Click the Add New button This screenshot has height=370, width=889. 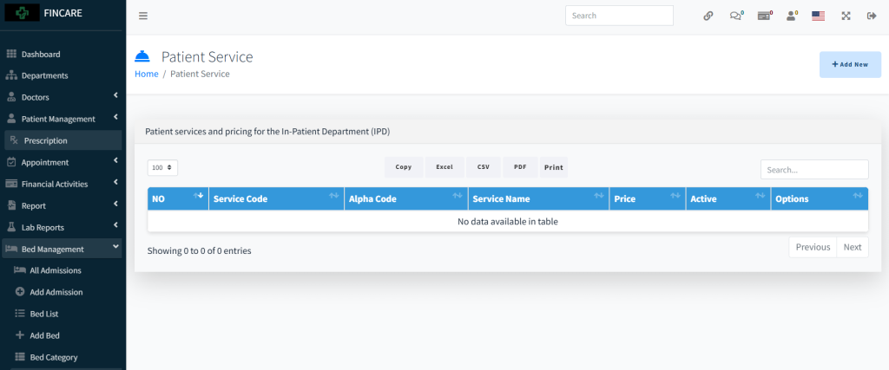850,64
